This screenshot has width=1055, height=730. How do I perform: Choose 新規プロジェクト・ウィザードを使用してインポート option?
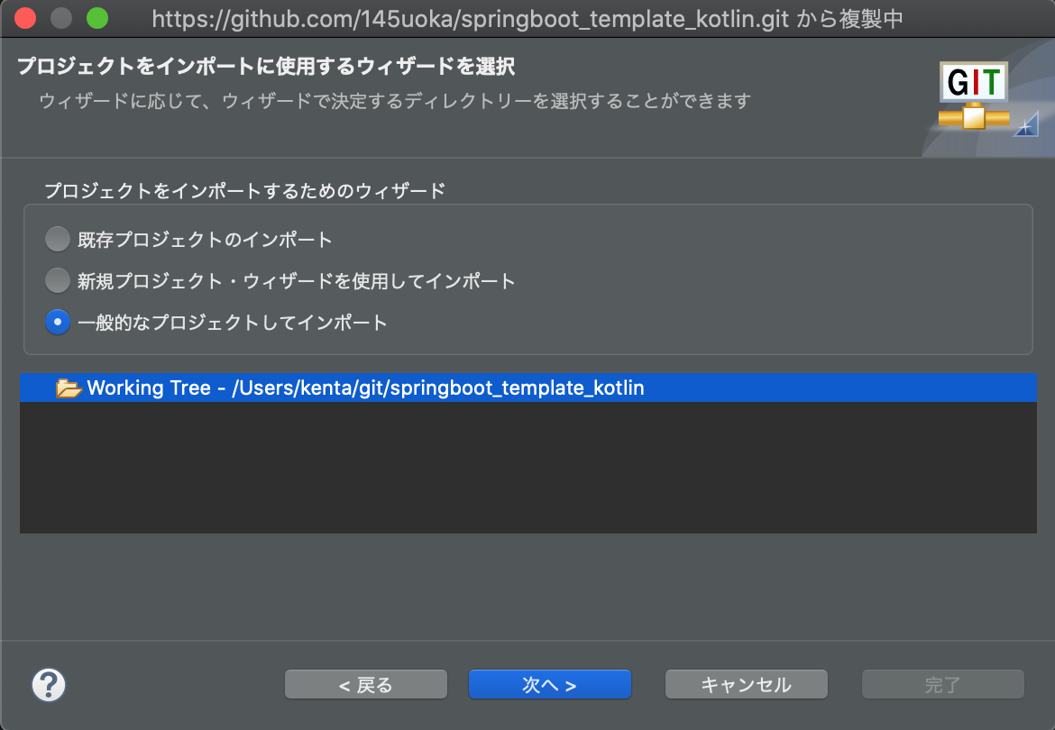(x=57, y=280)
